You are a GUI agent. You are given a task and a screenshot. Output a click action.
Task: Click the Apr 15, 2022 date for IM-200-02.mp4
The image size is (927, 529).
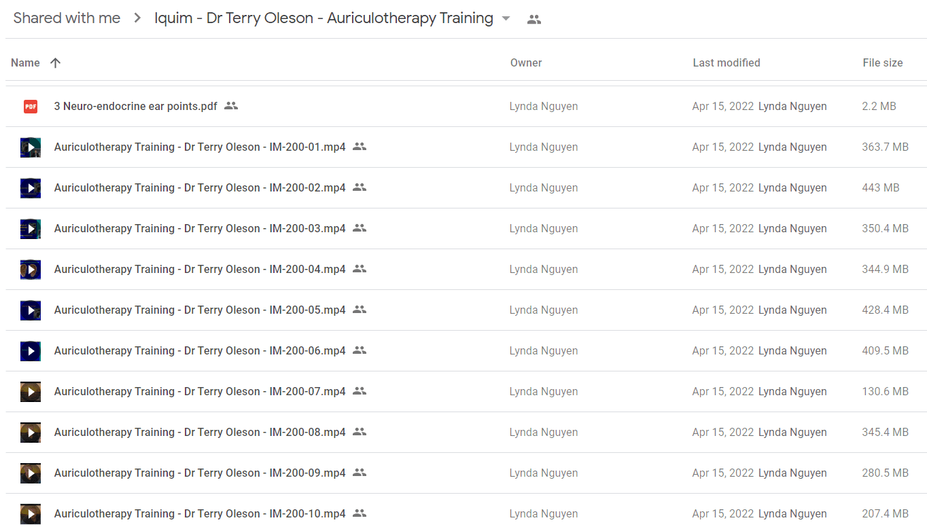click(x=723, y=187)
